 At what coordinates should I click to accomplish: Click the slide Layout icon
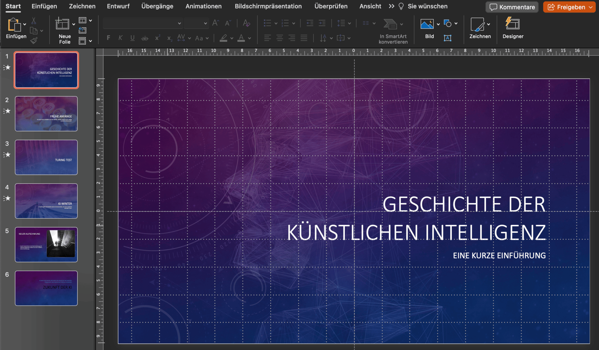coord(82,20)
